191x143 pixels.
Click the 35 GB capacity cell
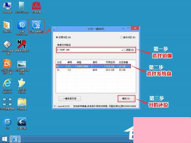point(122,70)
